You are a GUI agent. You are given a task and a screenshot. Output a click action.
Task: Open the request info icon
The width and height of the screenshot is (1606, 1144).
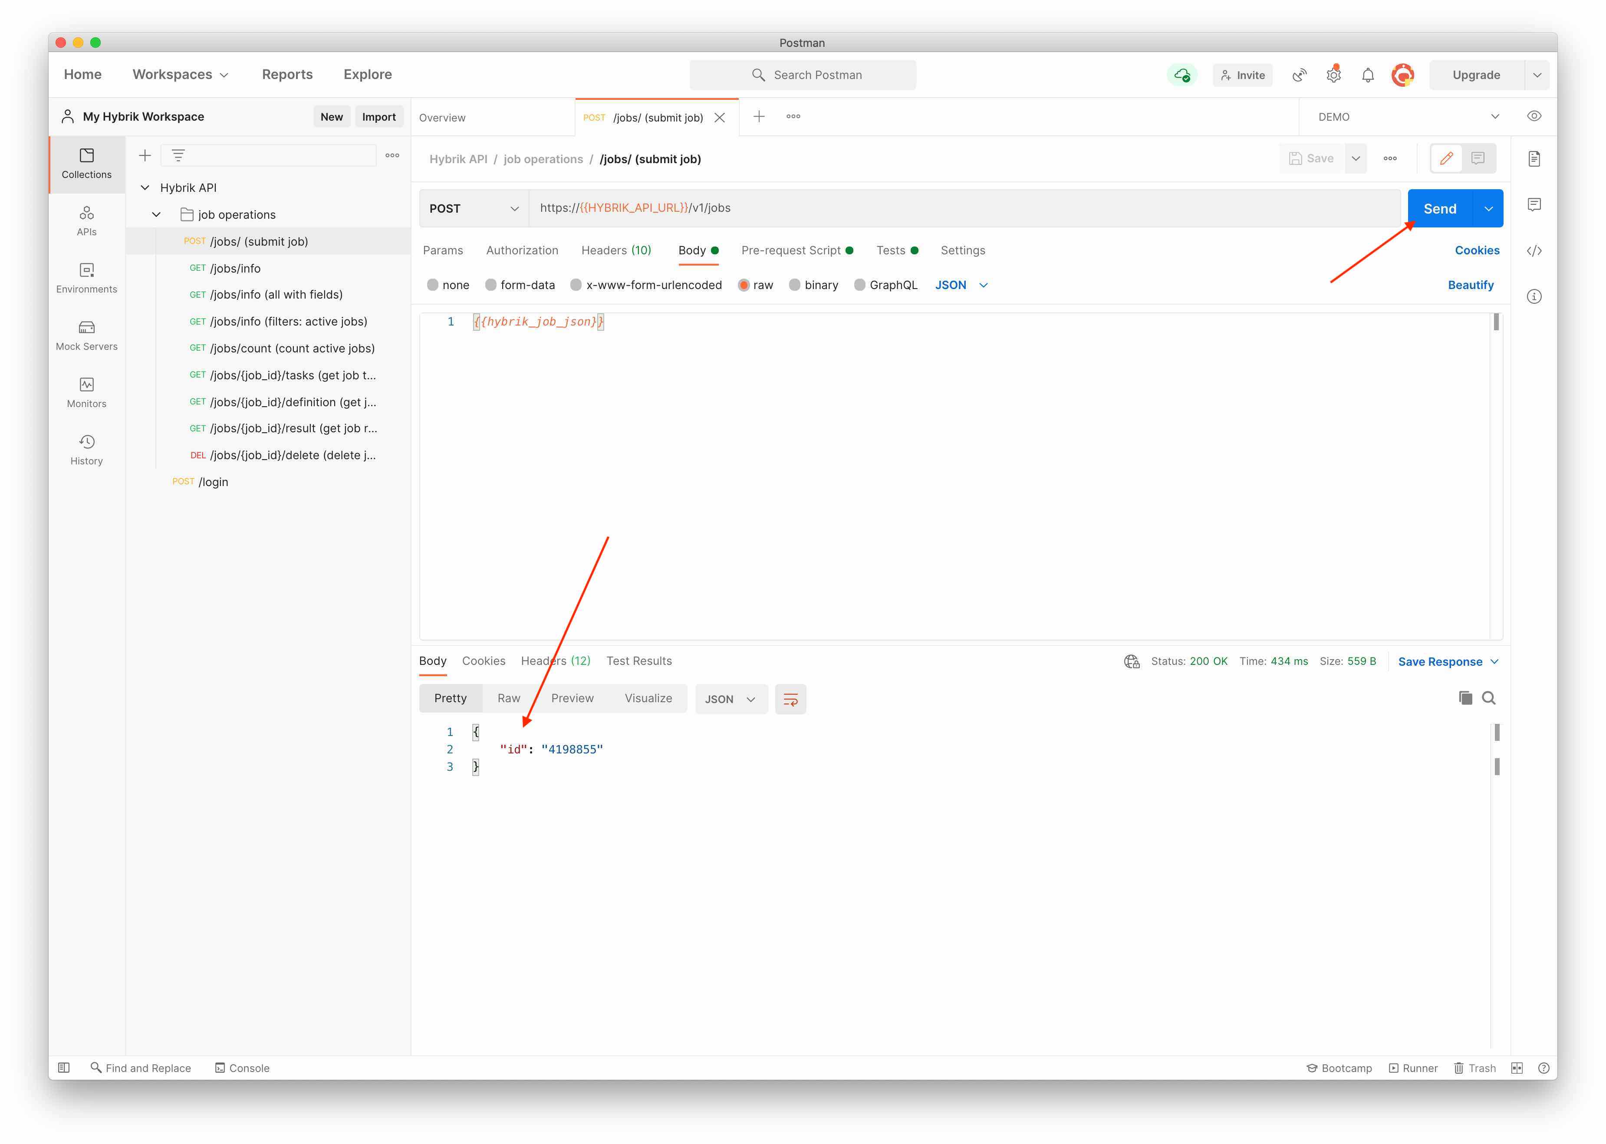point(1534,296)
